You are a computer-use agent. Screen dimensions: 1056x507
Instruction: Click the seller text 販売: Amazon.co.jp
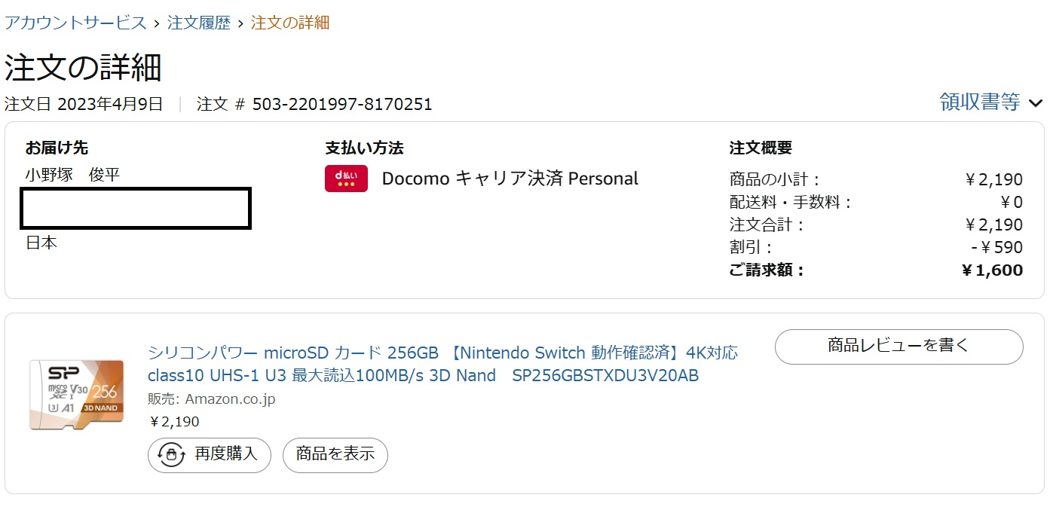pyautogui.click(x=211, y=399)
